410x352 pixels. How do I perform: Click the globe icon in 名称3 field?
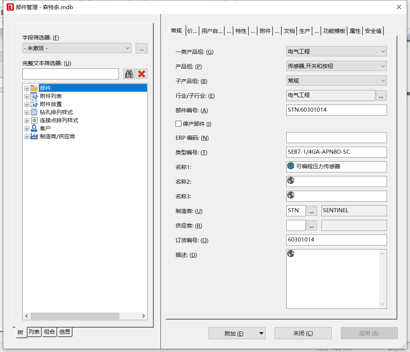(291, 195)
